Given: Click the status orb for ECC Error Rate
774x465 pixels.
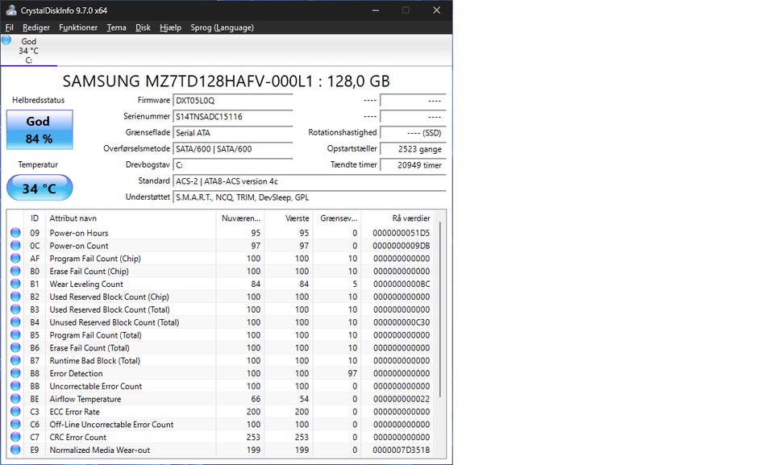Looking at the screenshot, I should pos(15,412).
